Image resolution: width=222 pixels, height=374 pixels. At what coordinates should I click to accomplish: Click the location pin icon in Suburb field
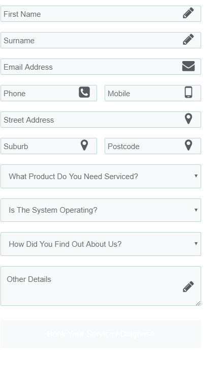(84, 145)
